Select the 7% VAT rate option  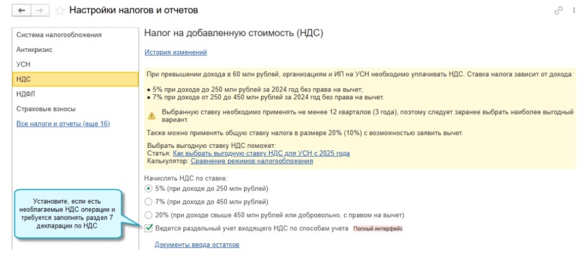pyautogui.click(x=149, y=201)
